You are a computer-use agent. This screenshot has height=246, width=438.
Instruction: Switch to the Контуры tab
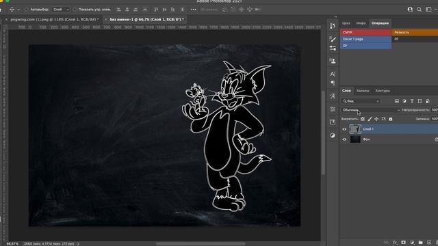click(x=383, y=91)
